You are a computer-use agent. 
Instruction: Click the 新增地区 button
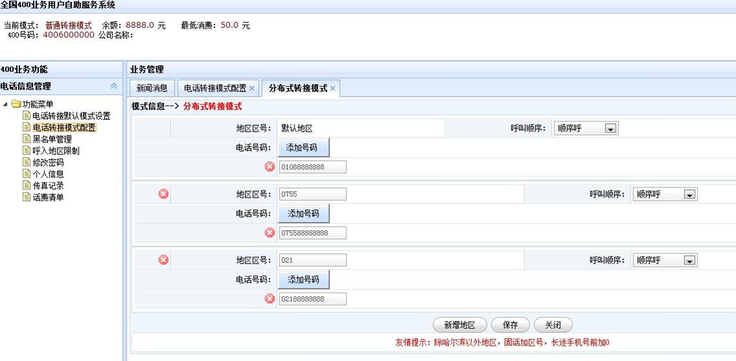(460, 325)
